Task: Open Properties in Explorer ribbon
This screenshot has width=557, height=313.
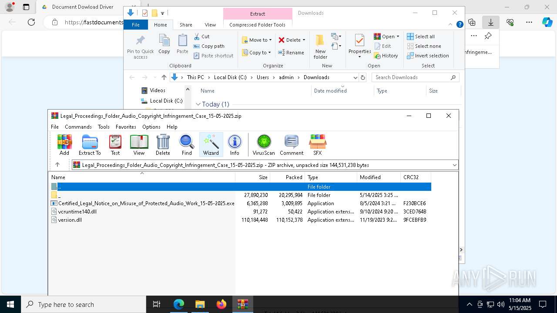Action: coord(359,46)
